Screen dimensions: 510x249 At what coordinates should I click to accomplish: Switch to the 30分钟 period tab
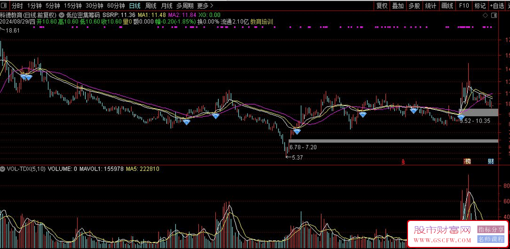[94, 6]
